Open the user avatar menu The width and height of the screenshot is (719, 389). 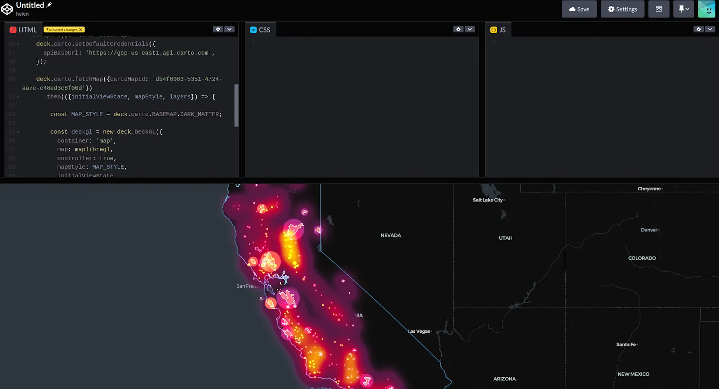point(706,9)
